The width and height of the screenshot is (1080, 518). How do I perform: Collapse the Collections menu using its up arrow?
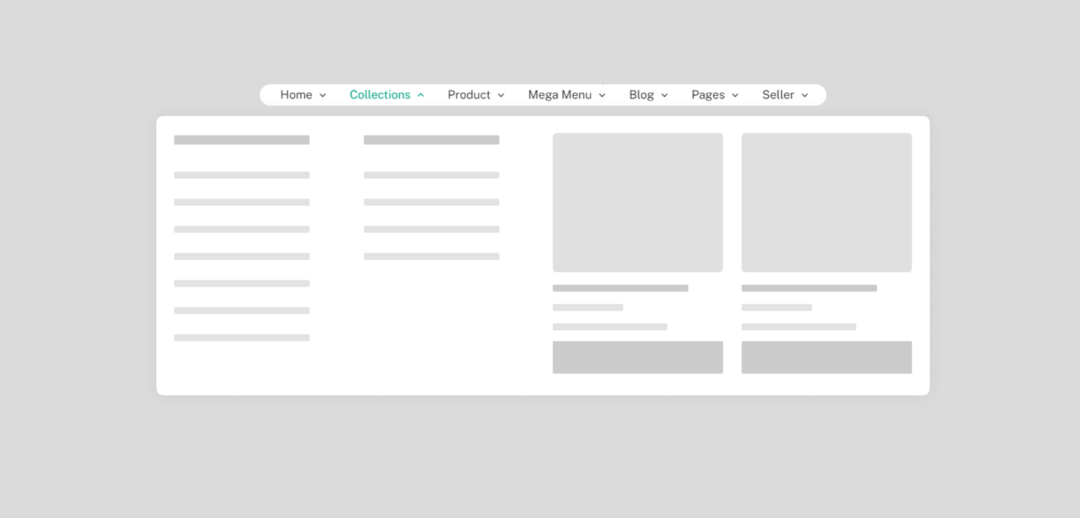point(421,95)
